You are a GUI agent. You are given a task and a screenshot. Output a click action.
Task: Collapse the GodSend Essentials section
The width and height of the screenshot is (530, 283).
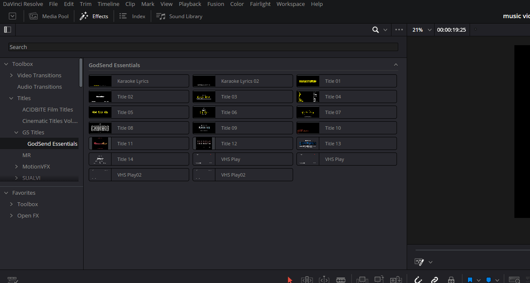pyautogui.click(x=396, y=65)
